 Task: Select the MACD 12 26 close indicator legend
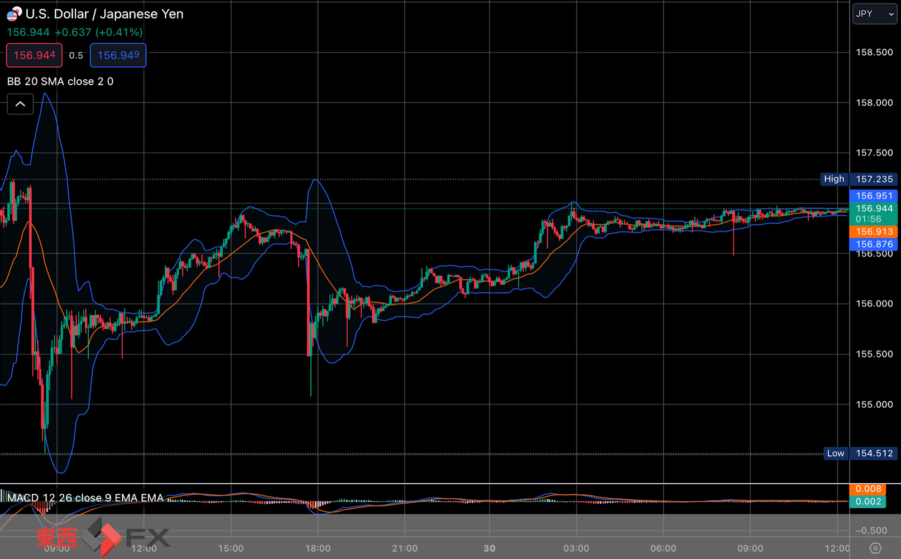(x=85, y=498)
